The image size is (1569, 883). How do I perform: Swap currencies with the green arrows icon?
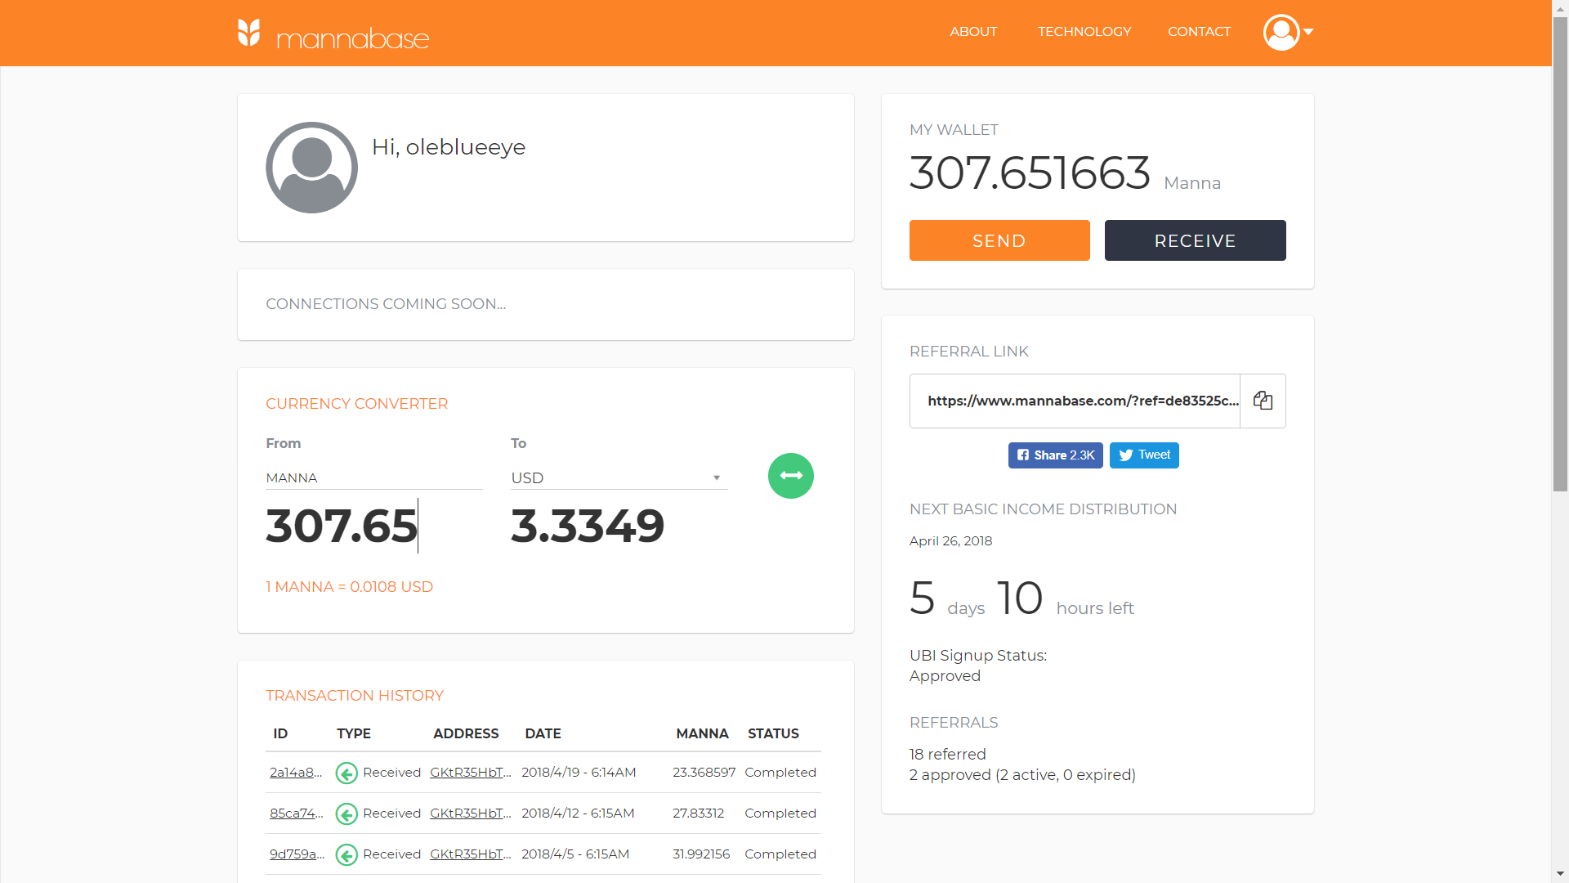coord(791,476)
